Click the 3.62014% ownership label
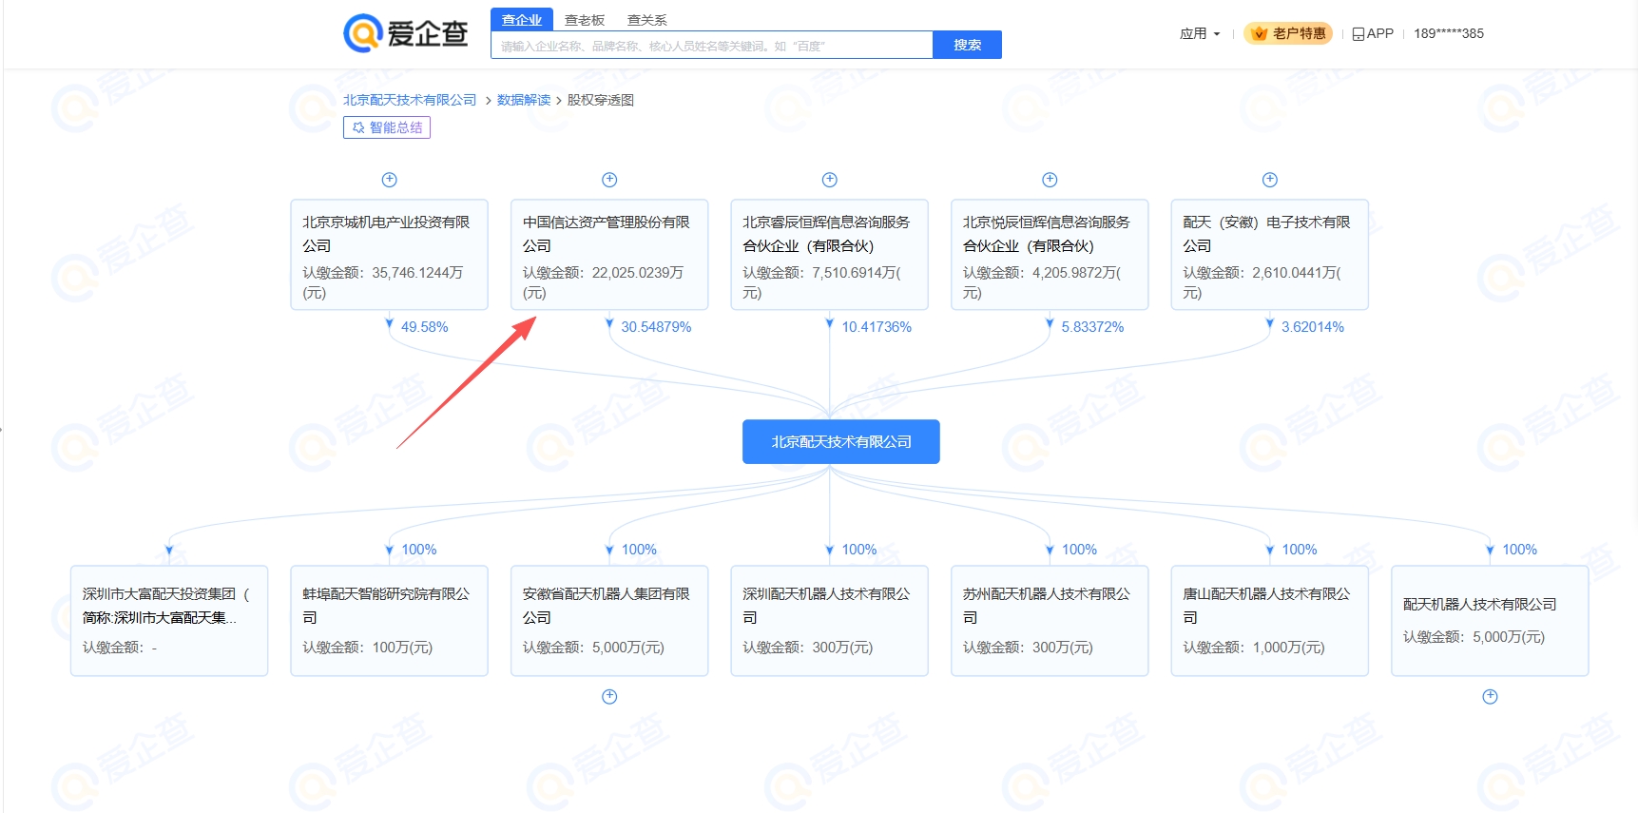 (x=1313, y=327)
